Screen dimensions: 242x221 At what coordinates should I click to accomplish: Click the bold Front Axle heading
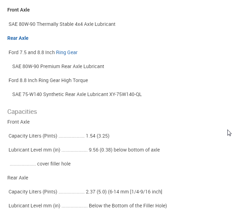[x=19, y=10]
